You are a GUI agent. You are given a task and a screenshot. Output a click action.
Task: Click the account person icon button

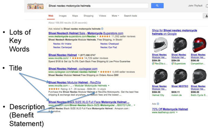206,16
